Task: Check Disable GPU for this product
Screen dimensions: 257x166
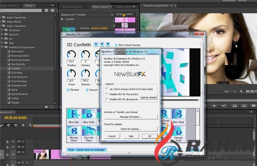Action: [107, 94]
